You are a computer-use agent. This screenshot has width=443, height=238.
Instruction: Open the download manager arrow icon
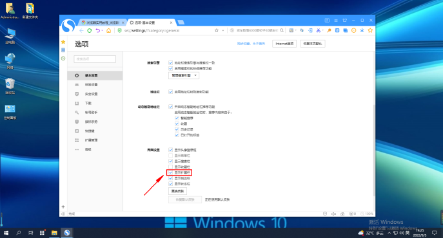point(362,30)
